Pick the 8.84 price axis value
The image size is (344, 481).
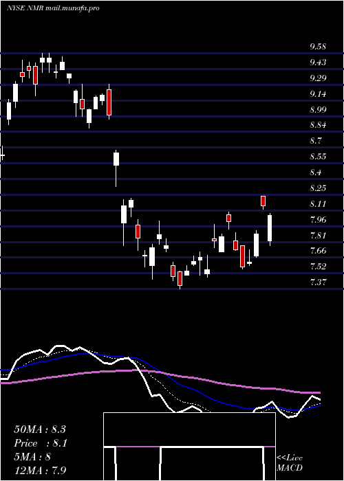point(318,125)
